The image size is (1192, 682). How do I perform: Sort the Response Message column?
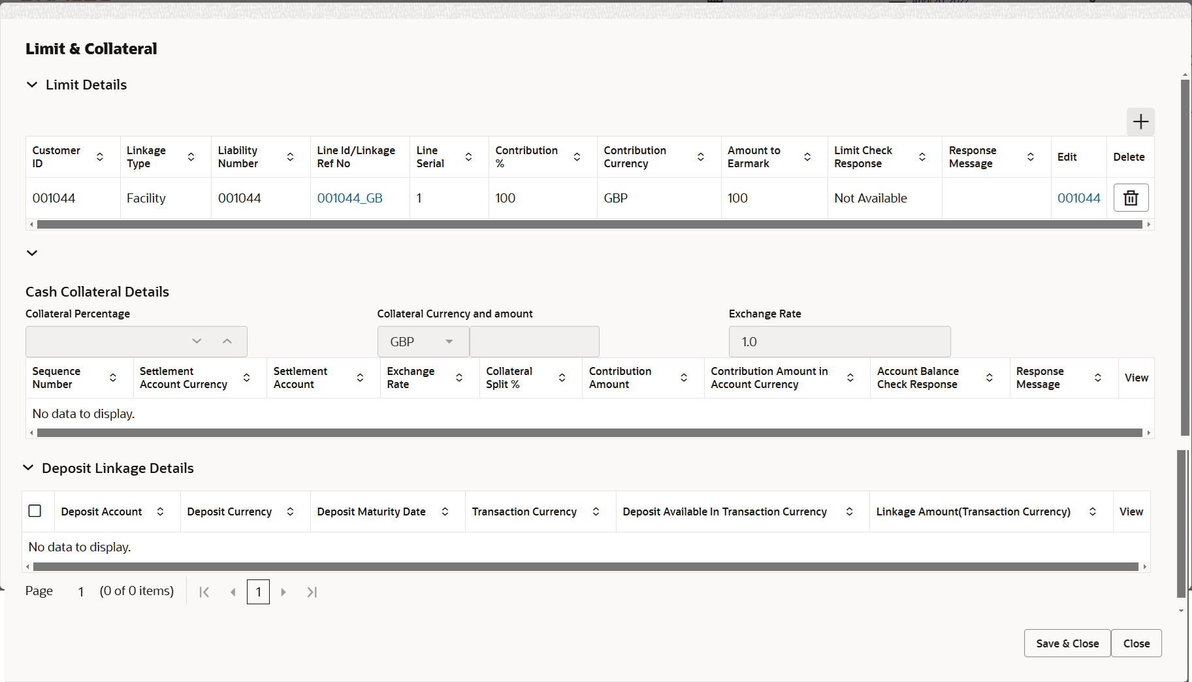coord(1031,156)
